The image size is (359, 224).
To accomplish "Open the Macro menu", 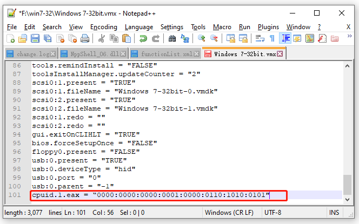I will [x=222, y=27].
